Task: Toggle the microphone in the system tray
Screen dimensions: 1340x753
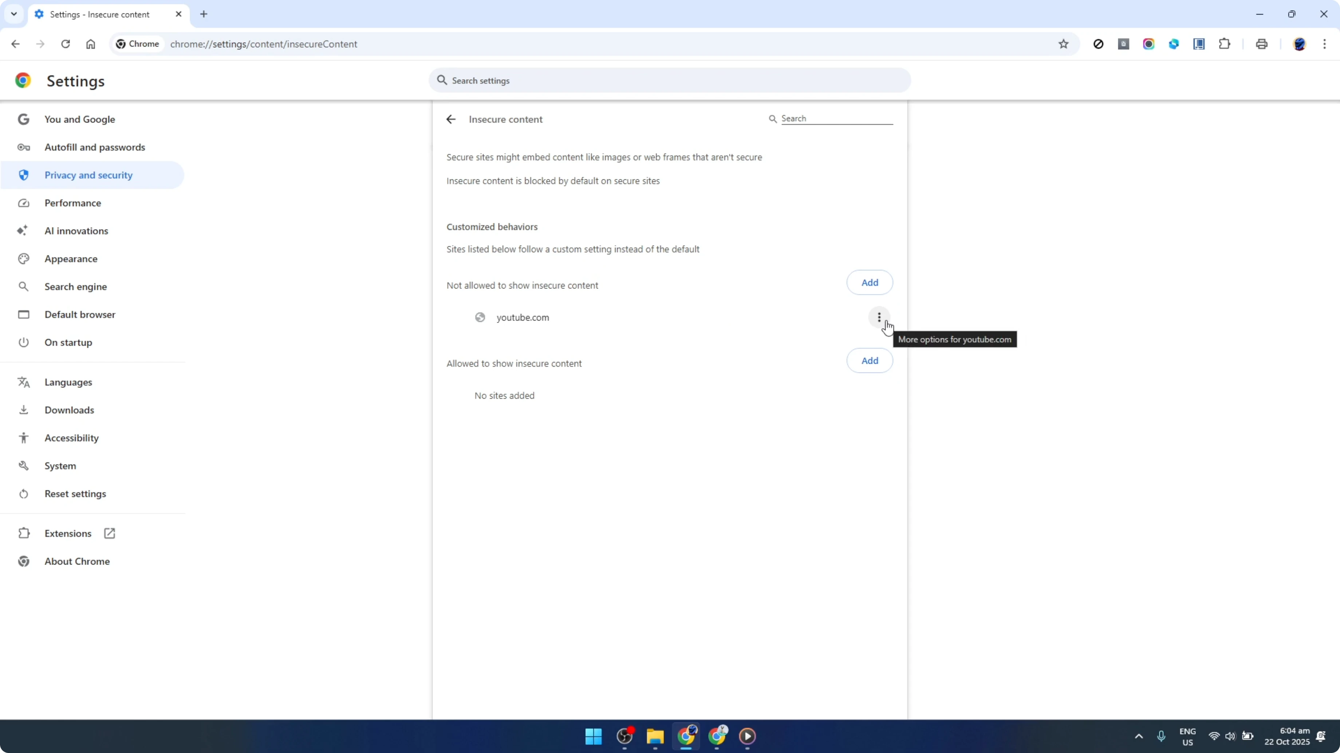Action: click(1162, 736)
